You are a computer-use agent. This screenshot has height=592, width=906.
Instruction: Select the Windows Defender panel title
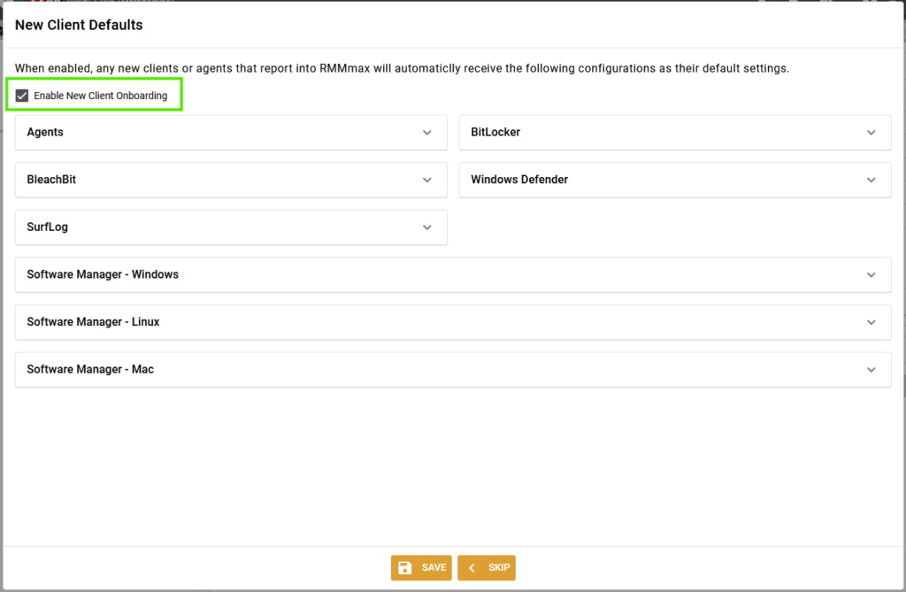point(519,180)
